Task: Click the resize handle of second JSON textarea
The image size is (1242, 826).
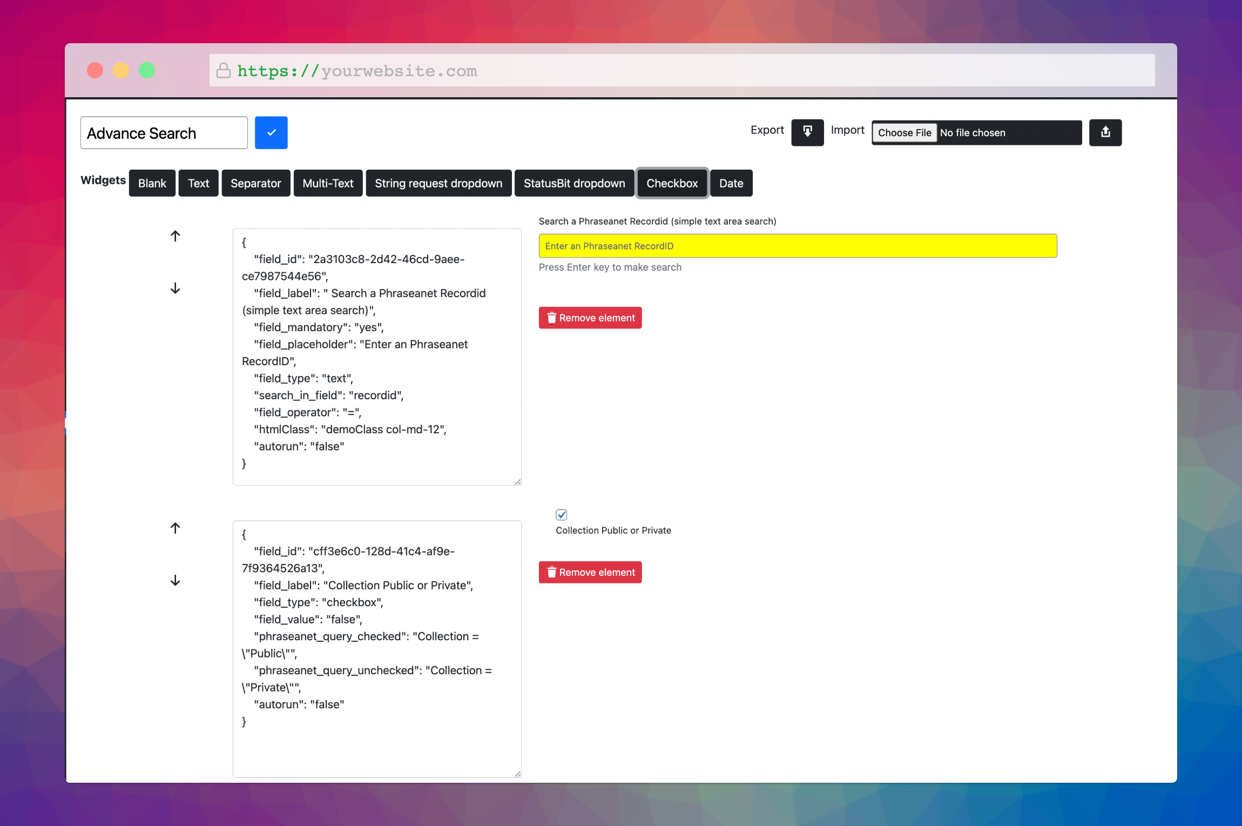Action: 518,774
